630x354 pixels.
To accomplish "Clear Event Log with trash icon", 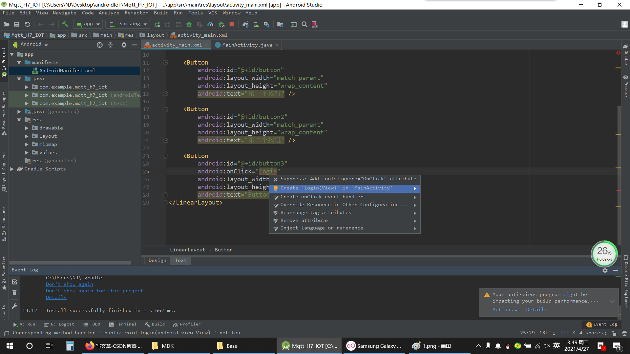I will click(x=14, y=293).
